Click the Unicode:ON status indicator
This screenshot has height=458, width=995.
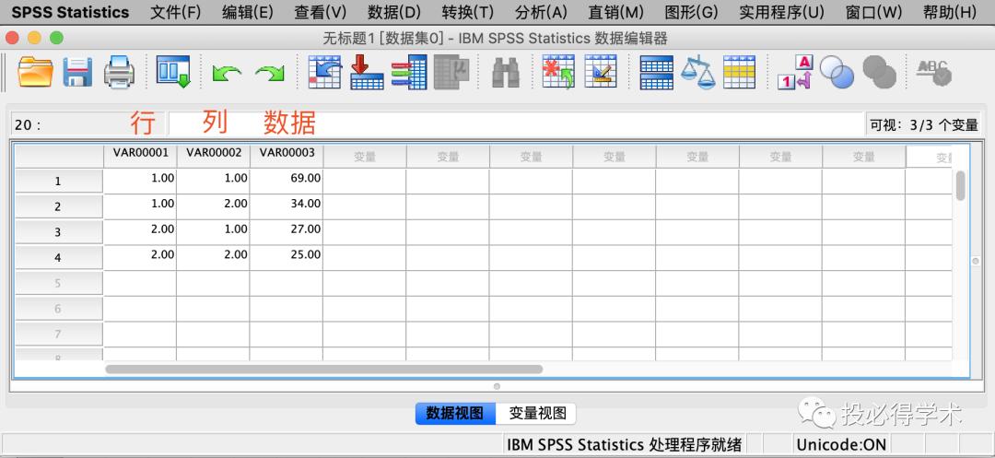coord(841,445)
